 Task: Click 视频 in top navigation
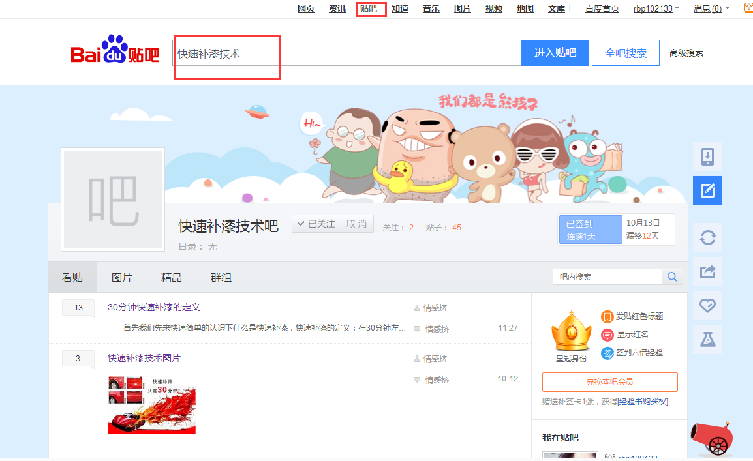click(494, 8)
